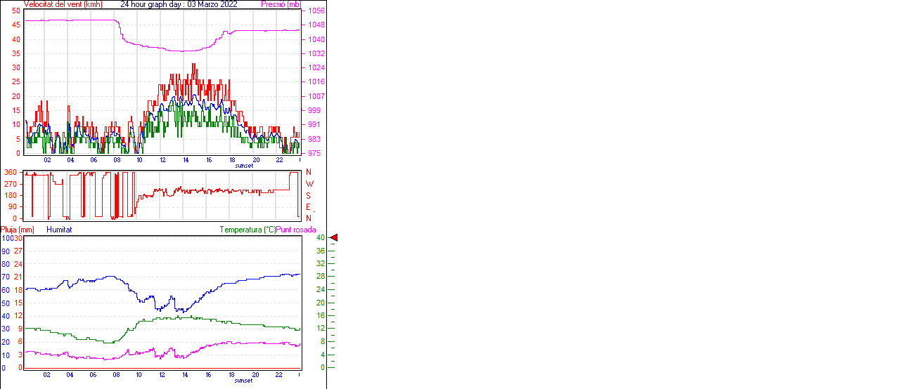Click the 22 hour tick on bottom graph
This screenshot has height=389, width=900.
click(x=278, y=375)
